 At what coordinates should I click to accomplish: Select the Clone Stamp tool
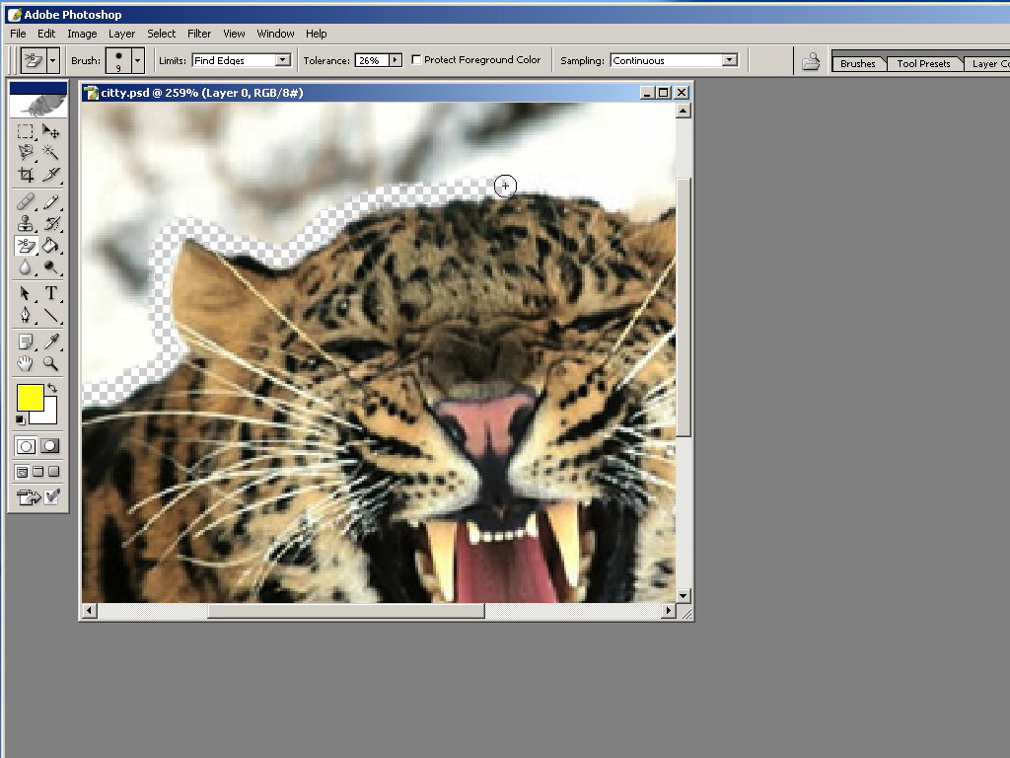[x=25, y=224]
